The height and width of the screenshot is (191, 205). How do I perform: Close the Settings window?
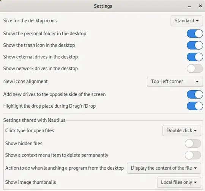tap(200, 6)
